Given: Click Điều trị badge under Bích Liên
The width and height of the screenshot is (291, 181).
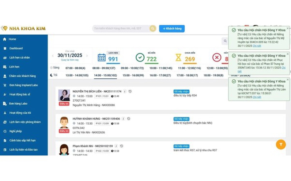Looking at the screenshot, I should click(64, 104).
